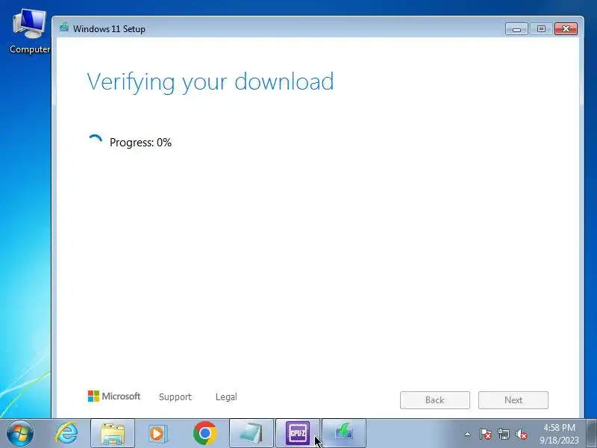Switch to CPU-Z in taskbar
The width and height of the screenshot is (597, 448).
tap(298, 433)
